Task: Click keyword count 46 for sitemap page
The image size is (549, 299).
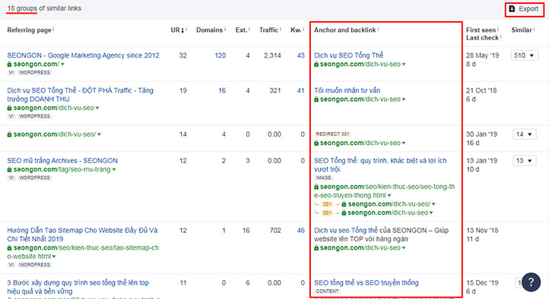Action: pos(301,231)
